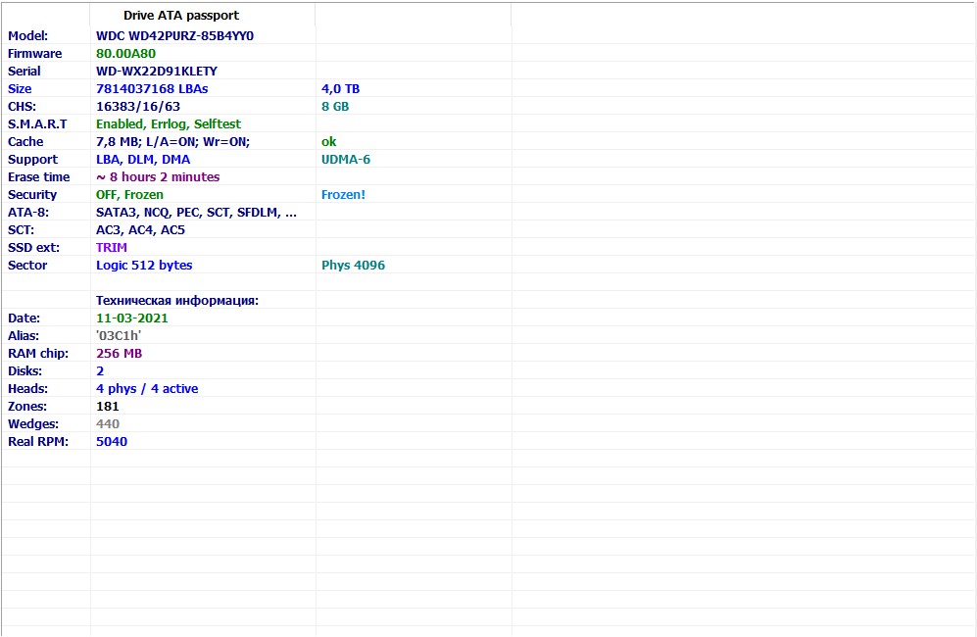The height and width of the screenshot is (637, 977).
Task: Click wedges value '440'
Action: (107, 423)
